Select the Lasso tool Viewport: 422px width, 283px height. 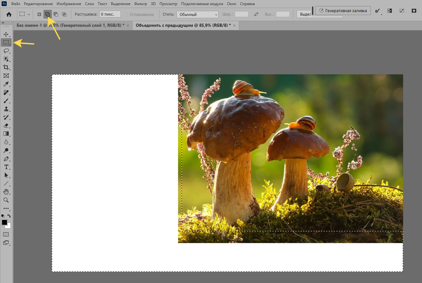pos(6,51)
